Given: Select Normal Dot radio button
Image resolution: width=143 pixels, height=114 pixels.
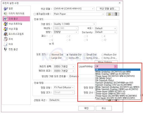Looking at the screenshot, I should pos(50,55).
